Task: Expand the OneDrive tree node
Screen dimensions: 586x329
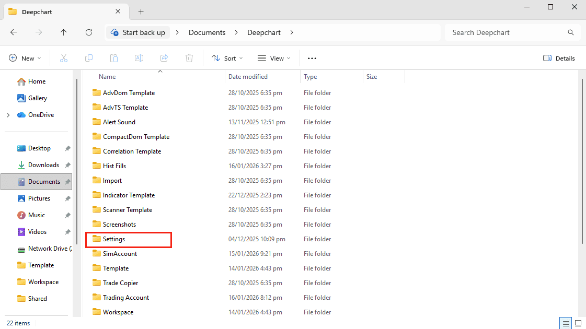Action: tap(8, 115)
